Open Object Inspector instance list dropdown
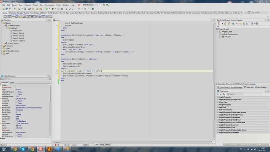 [50, 79]
